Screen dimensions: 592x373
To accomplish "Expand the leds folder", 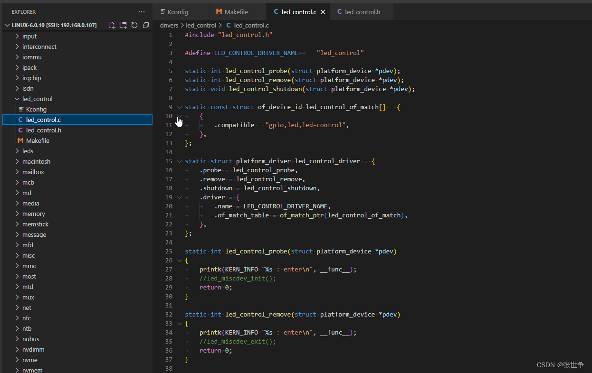I will [x=18, y=151].
